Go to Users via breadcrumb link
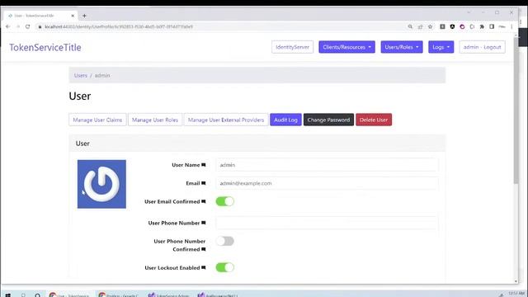 (x=81, y=75)
